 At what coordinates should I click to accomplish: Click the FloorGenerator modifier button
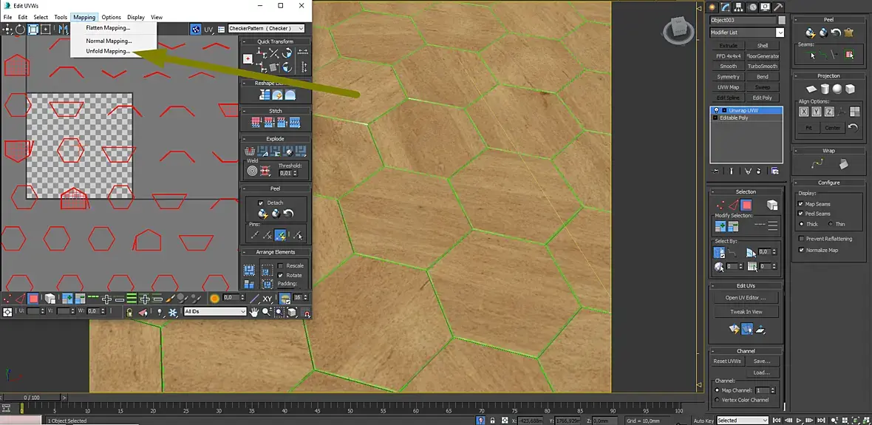point(763,56)
